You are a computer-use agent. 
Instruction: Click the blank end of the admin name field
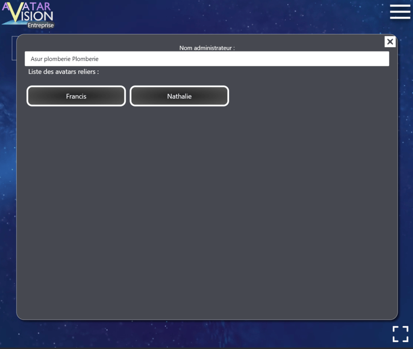(x=323, y=59)
